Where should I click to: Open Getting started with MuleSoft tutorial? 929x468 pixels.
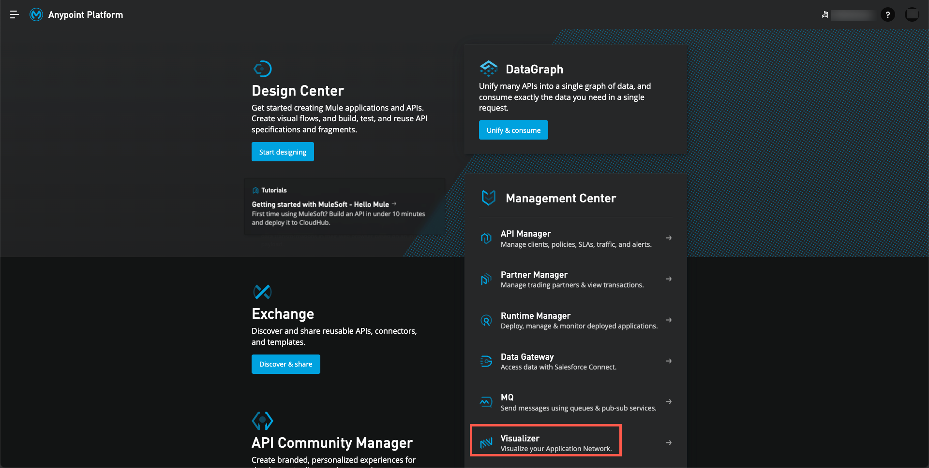pos(320,204)
